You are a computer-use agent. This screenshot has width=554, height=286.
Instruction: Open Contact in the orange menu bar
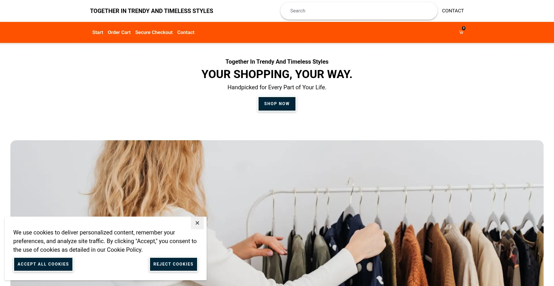point(186,33)
